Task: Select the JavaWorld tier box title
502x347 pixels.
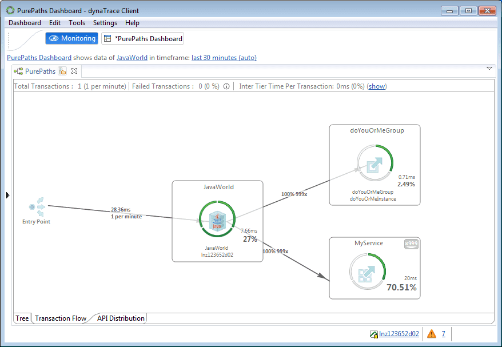Action: (x=218, y=187)
